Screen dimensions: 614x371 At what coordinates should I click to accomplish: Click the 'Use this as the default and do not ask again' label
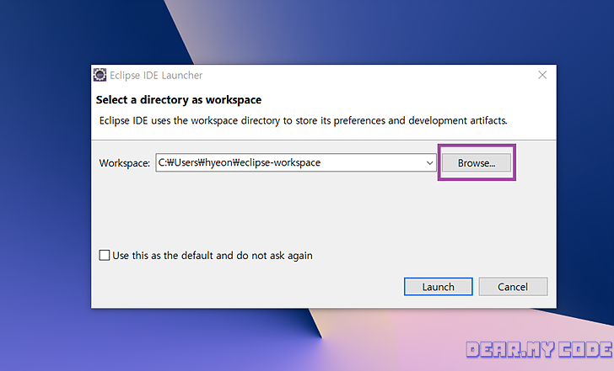point(213,256)
